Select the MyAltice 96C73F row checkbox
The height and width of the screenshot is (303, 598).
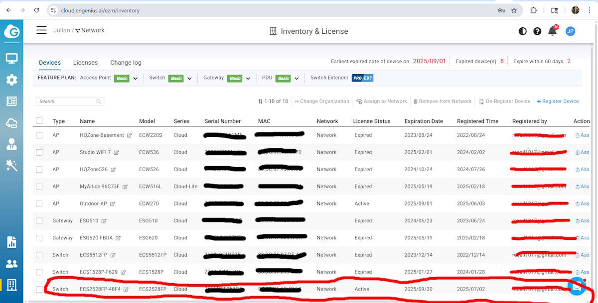click(39, 187)
